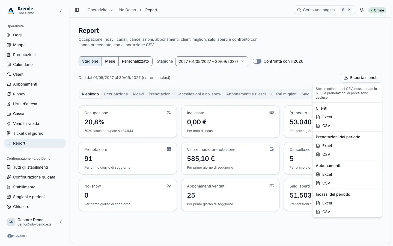
Task: Choose the Personalizzato period mode
Action: click(135, 61)
